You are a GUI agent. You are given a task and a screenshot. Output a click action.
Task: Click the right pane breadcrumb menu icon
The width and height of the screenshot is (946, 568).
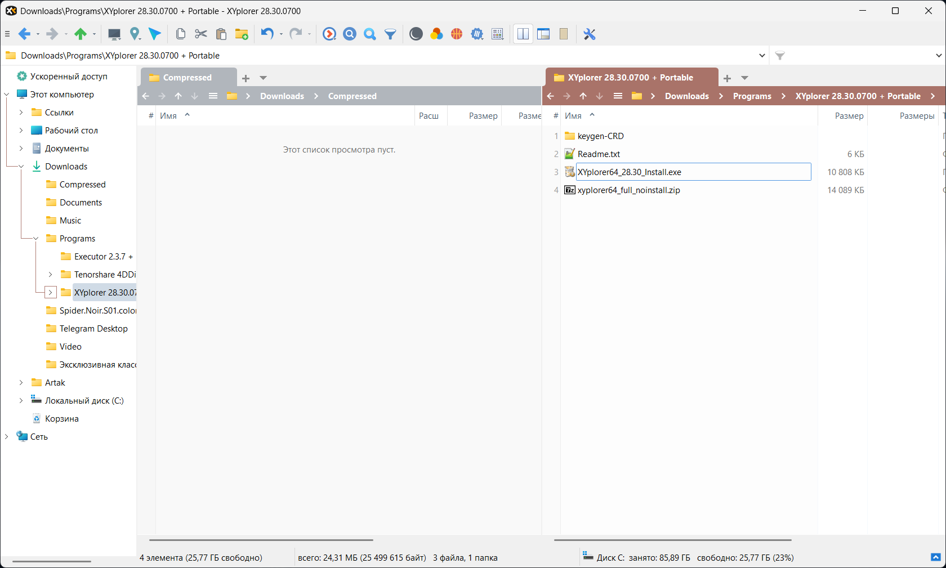618,96
